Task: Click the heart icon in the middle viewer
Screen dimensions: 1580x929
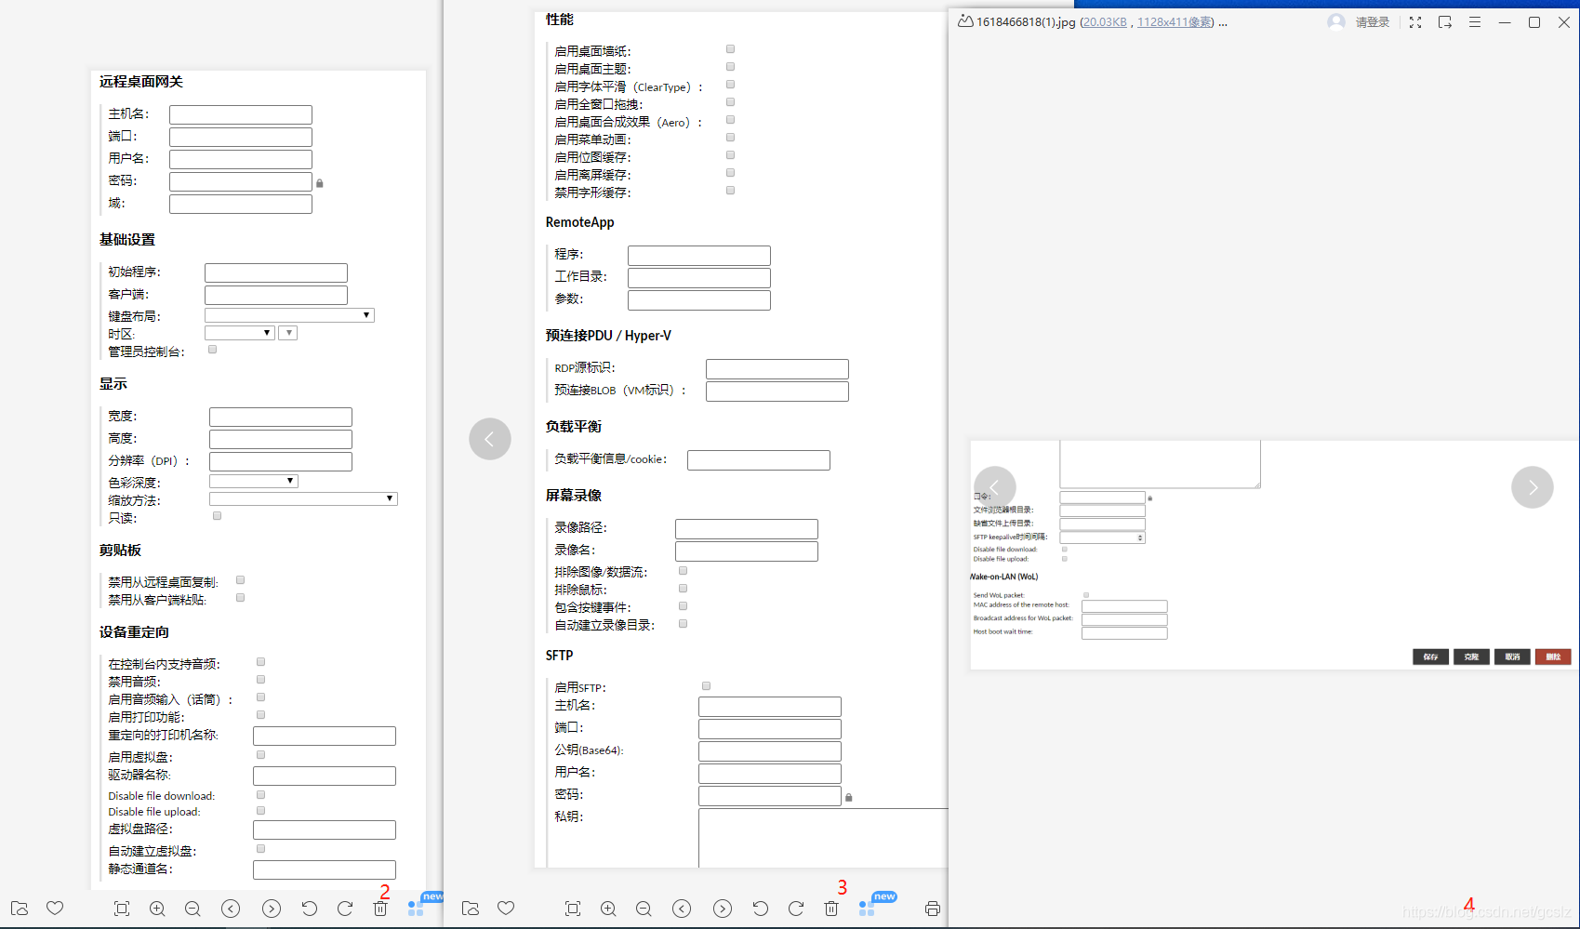Action: (x=506, y=909)
